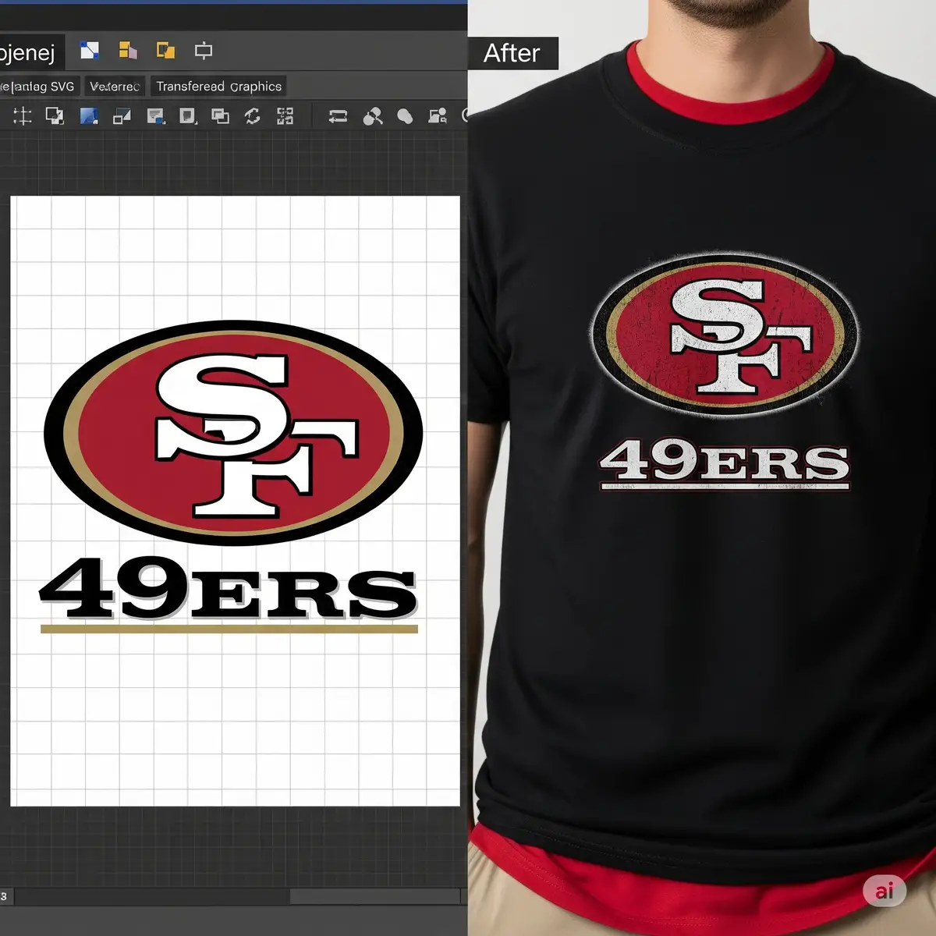
Task: Click the opposing swap arrows icon
Action: coord(338,116)
